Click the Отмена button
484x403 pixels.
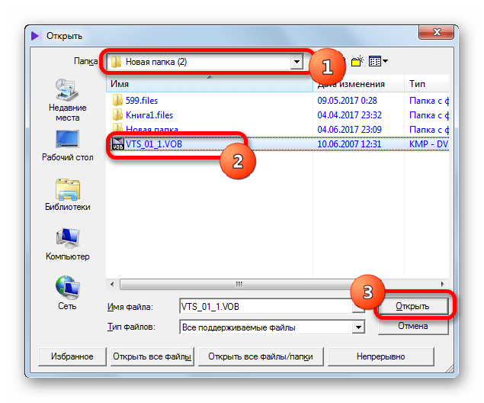(413, 326)
